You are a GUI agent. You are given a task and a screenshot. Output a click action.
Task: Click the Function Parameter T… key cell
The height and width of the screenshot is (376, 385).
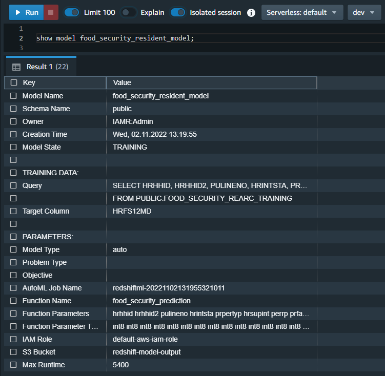tap(60, 326)
